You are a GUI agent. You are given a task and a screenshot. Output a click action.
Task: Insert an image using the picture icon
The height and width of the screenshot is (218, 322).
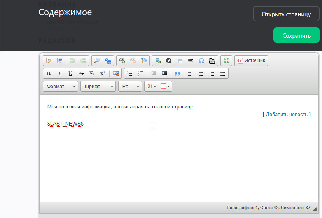tap(157, 61)
